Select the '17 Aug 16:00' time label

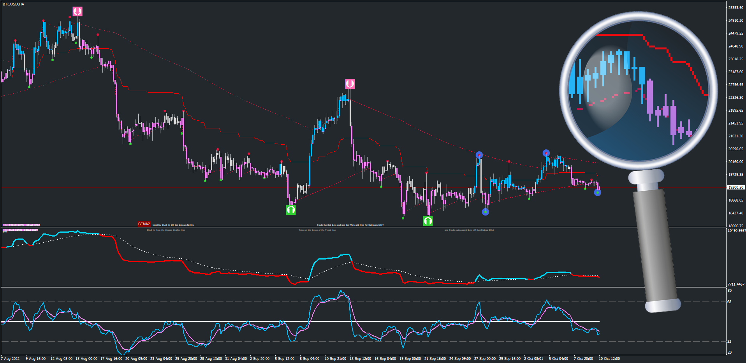[x=111, y=359]
